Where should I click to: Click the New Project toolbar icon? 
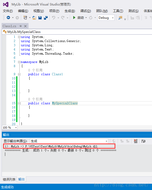pos(25,18)
